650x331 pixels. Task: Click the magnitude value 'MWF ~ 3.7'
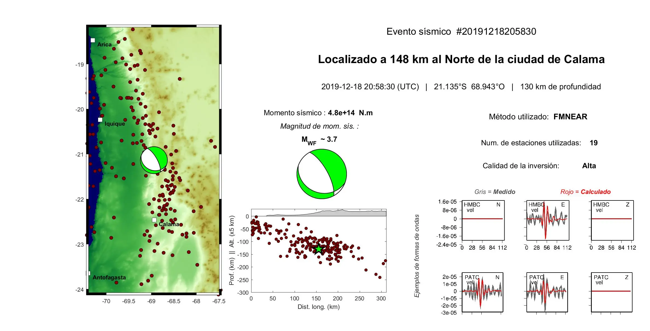point(319,140)
